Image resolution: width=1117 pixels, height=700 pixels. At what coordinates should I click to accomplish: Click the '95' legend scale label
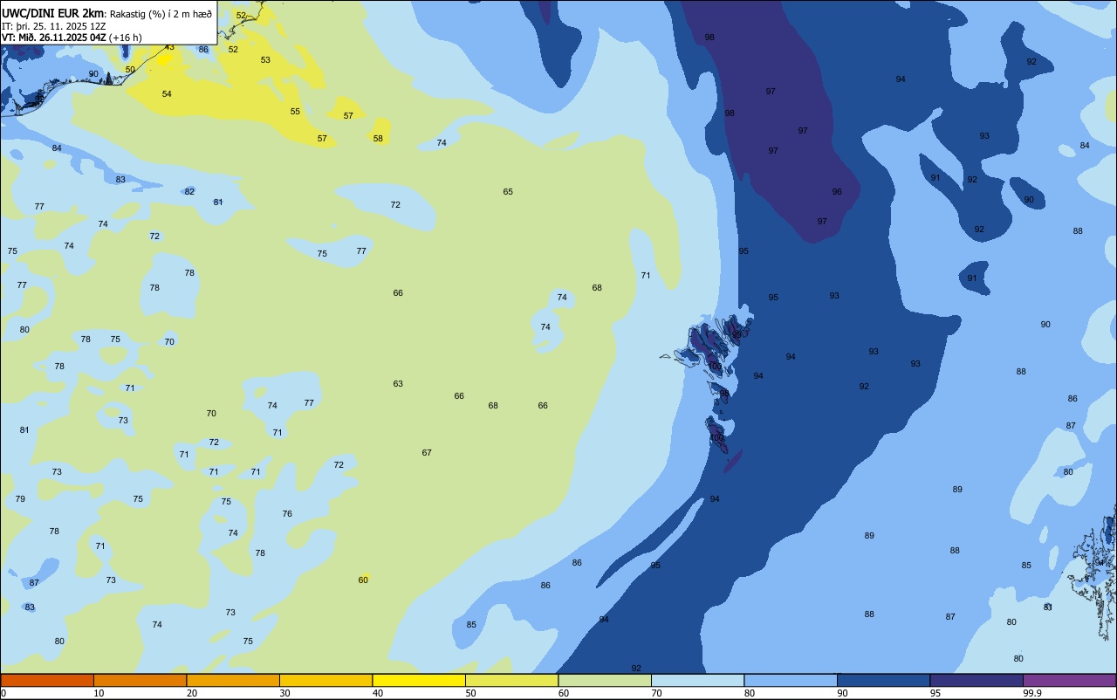[935, 693]
